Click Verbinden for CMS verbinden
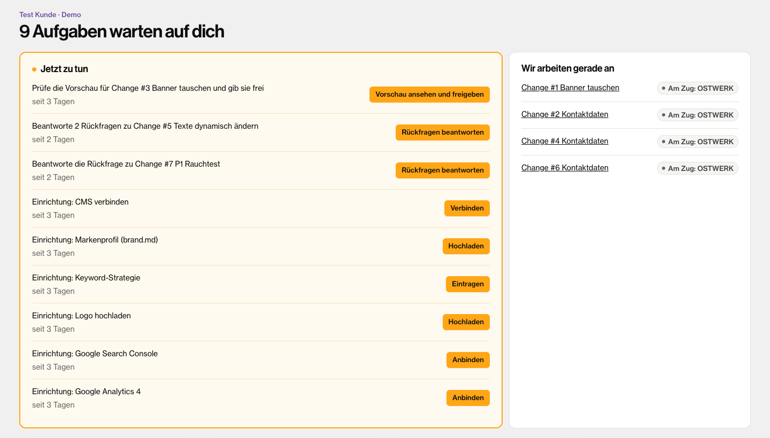The width and height of the screenshot is (770, 438). (467, 208)
